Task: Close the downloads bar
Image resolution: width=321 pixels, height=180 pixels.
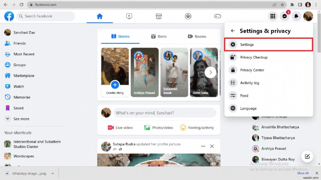Action: point(317,173)
